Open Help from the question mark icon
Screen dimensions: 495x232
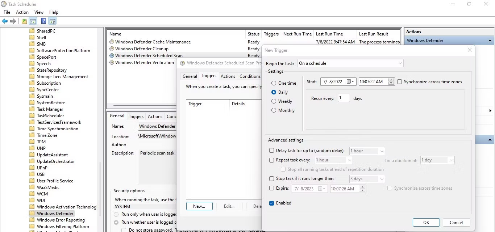[x=43, y=21]
